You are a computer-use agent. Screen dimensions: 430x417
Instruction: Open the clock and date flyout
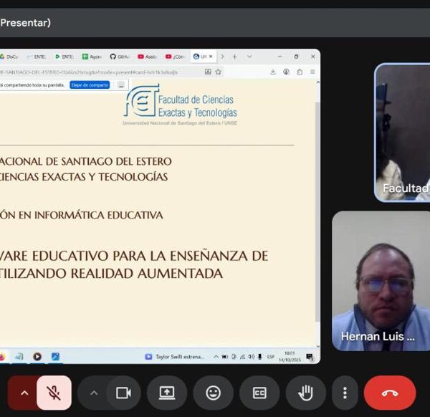point(290,356)
